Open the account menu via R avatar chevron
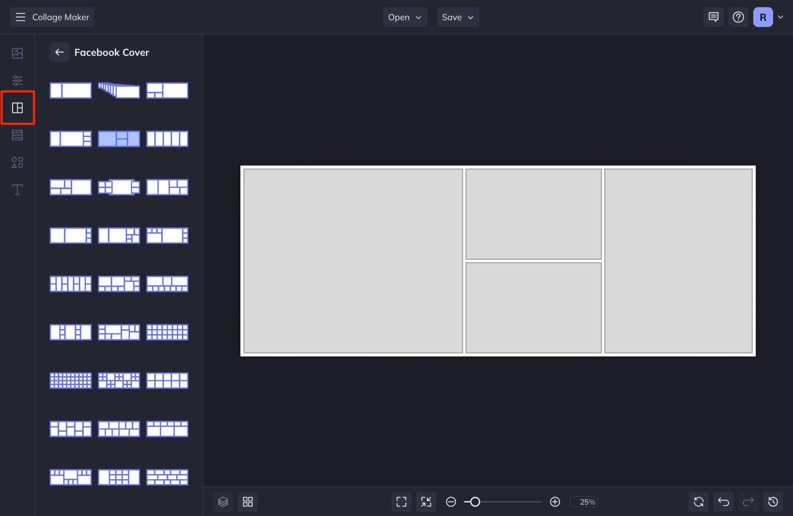 pos(781,17)
